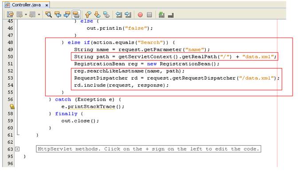Start macro recording with red circle

[140, 15]
